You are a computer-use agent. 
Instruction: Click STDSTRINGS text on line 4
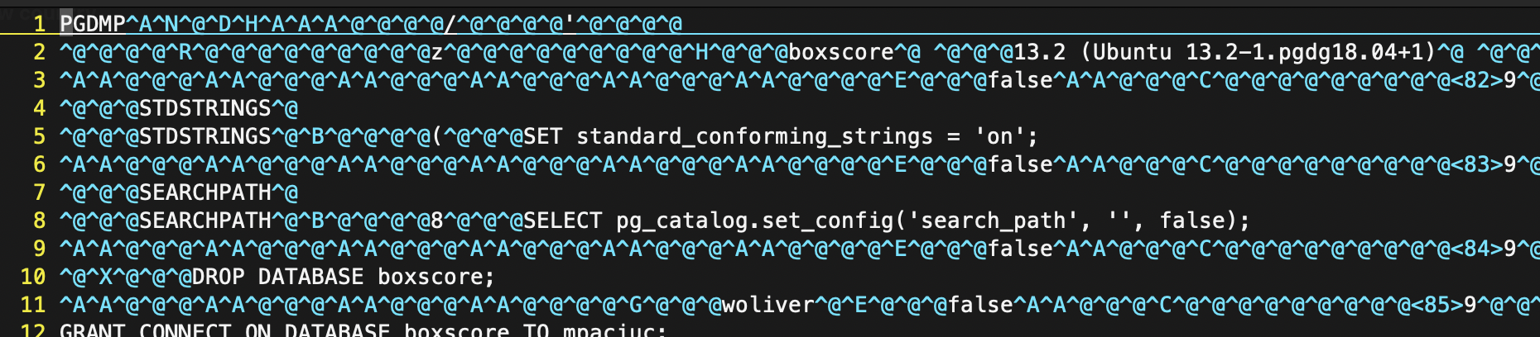pyautogui.click(x=205, y=108)
